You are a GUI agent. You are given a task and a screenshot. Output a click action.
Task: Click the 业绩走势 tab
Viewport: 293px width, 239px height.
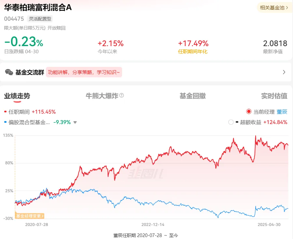click(x=17, y=96)
